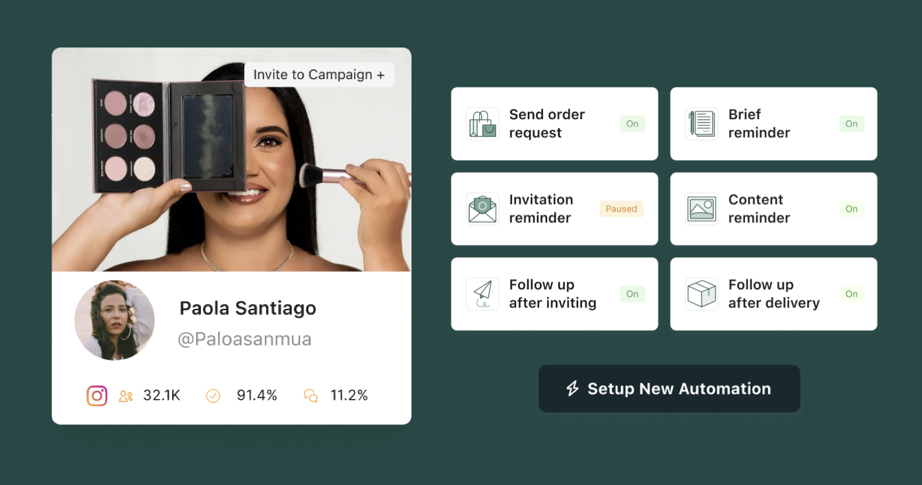
Task: Resume the Paused Invitation reminder automation
Action: tap(621, 209)
